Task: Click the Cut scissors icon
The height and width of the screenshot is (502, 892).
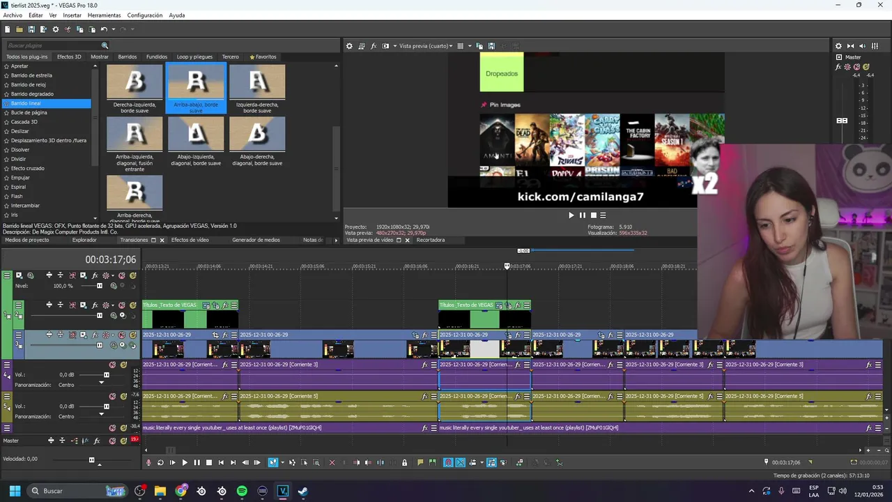Action: [68, 29]
